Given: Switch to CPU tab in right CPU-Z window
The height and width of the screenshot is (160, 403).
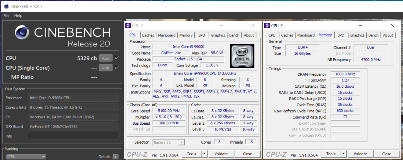Looking at the screenshot, I should click(x=272, y=35).
